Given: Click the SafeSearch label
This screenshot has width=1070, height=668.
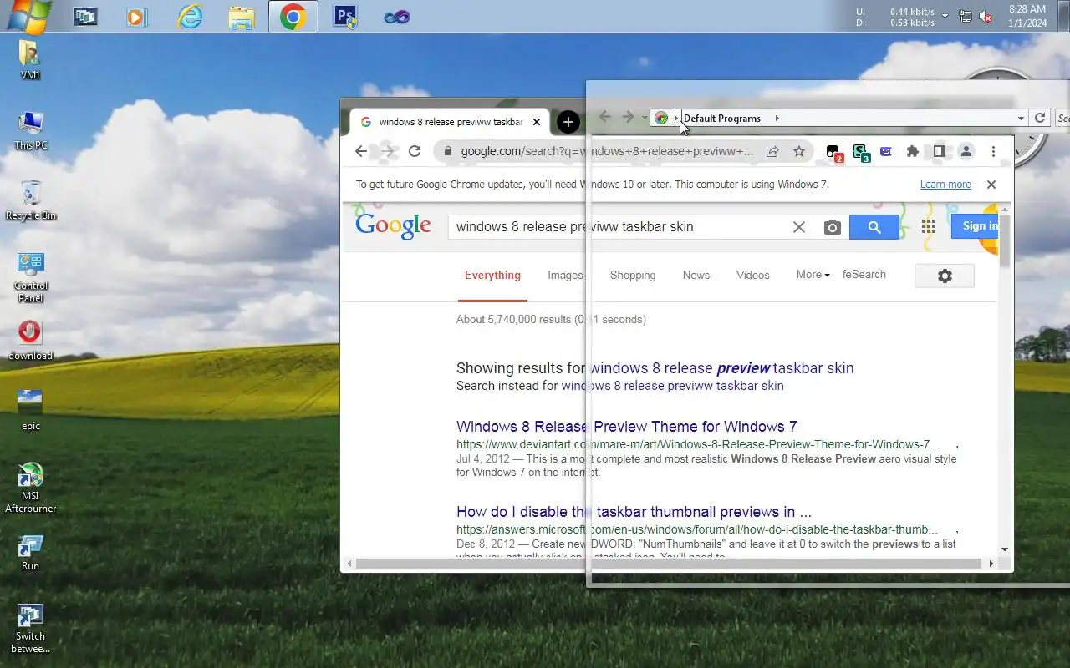Looking at the screenshot, I should coord(864,275).
